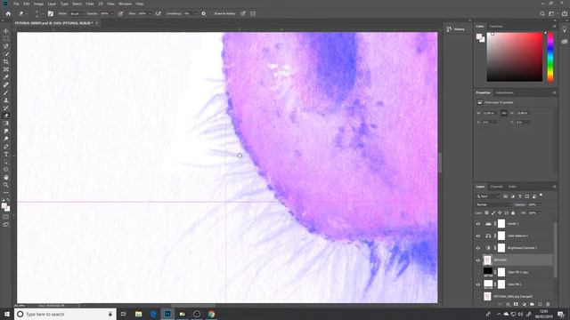
Task: Select the Frame tool
Action: click(x=6, y=69)
